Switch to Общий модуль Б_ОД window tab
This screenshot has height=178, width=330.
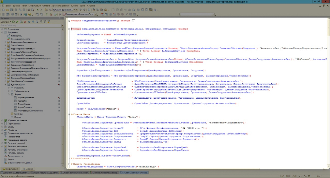coord(45,173)
